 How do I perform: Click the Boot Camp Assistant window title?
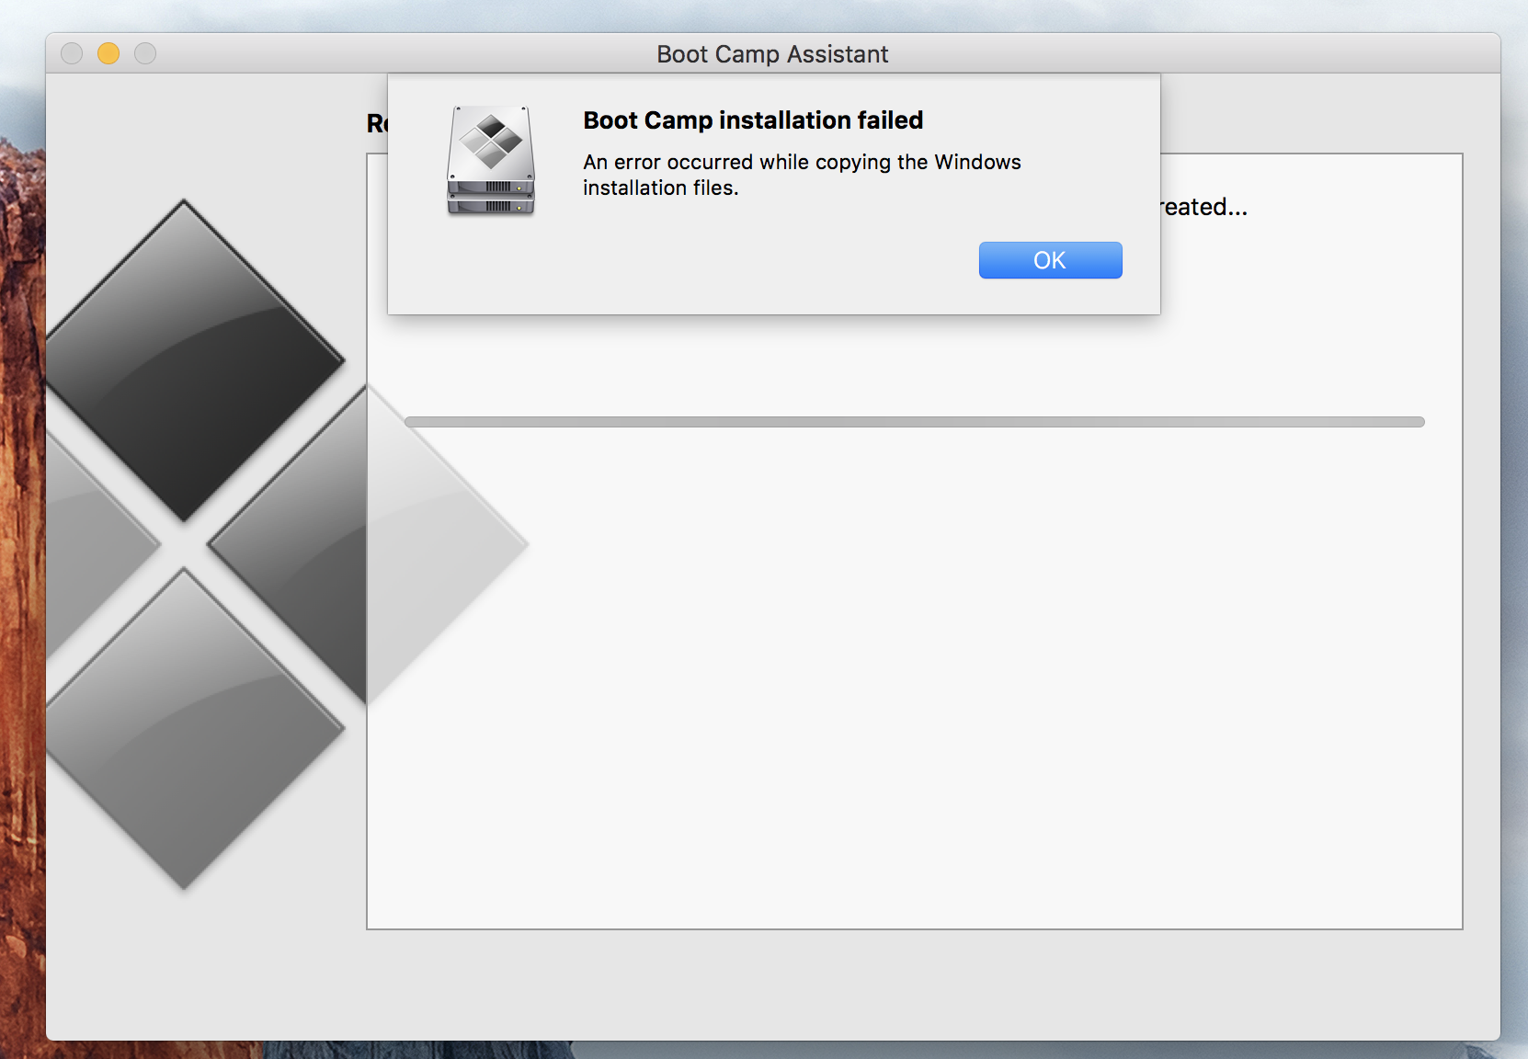click(772, 54)
